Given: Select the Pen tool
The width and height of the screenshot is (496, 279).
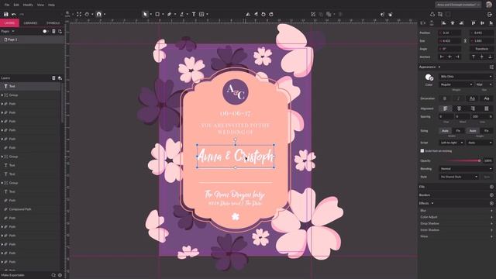Looking at the screenshot, I should pyautogui.click(x=169, y=14).
